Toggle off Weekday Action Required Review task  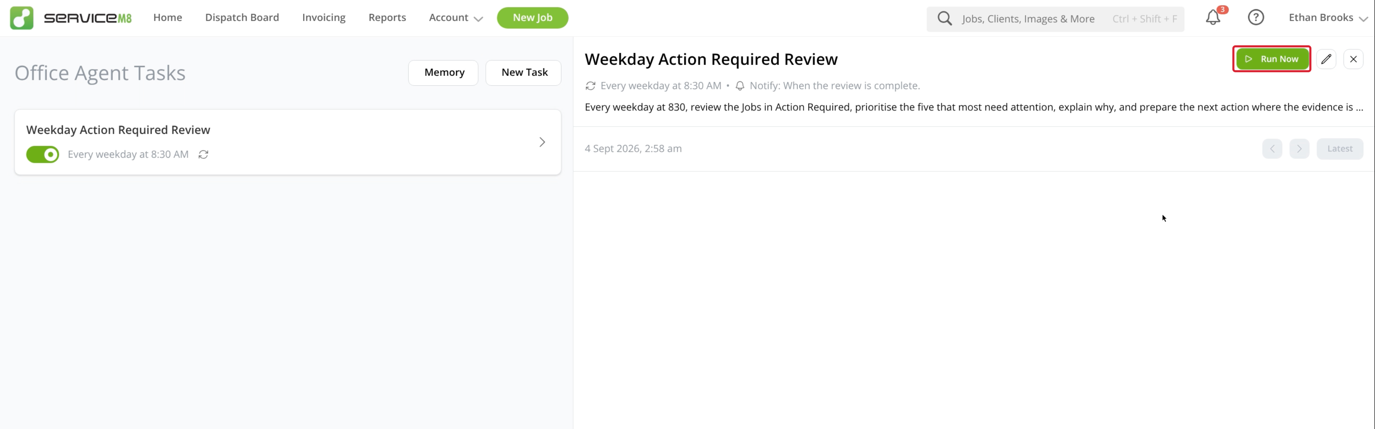(x=43, y=155)
